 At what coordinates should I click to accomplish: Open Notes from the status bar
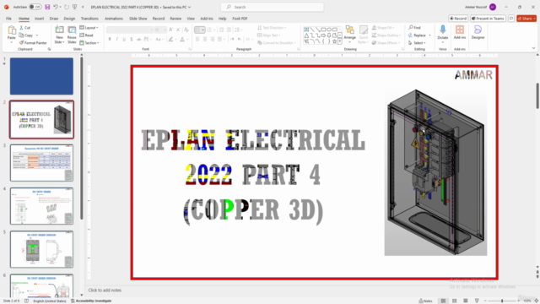click(425, 301)
